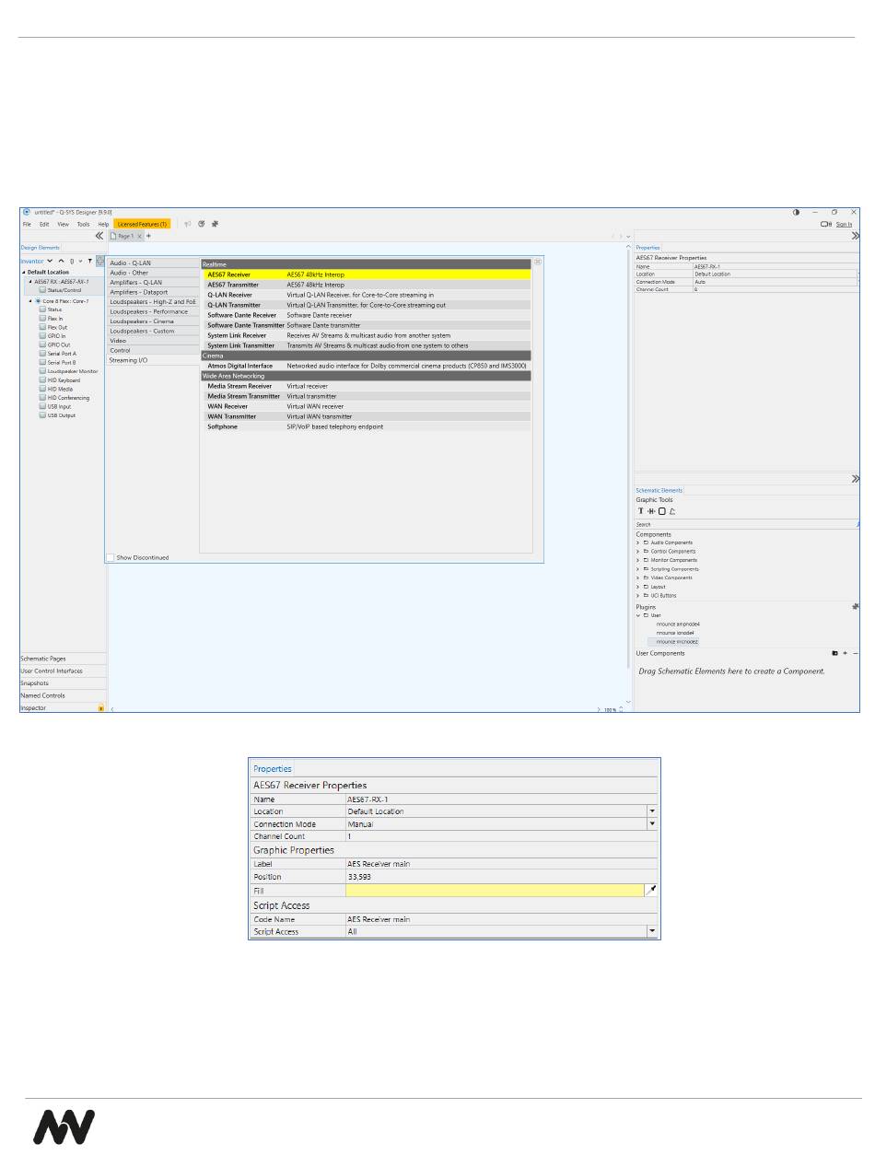The height and width of the screenshot is (1155, 875).
Task: Click the minus icon in User Components
Action: click(x=855, y=653)
